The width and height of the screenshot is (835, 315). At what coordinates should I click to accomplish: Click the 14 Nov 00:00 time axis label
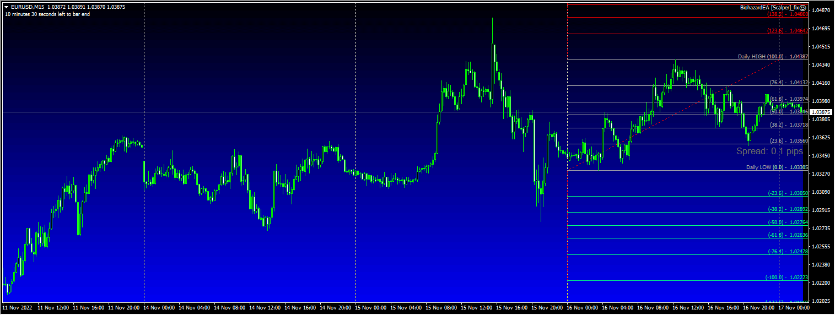point(160,308)
